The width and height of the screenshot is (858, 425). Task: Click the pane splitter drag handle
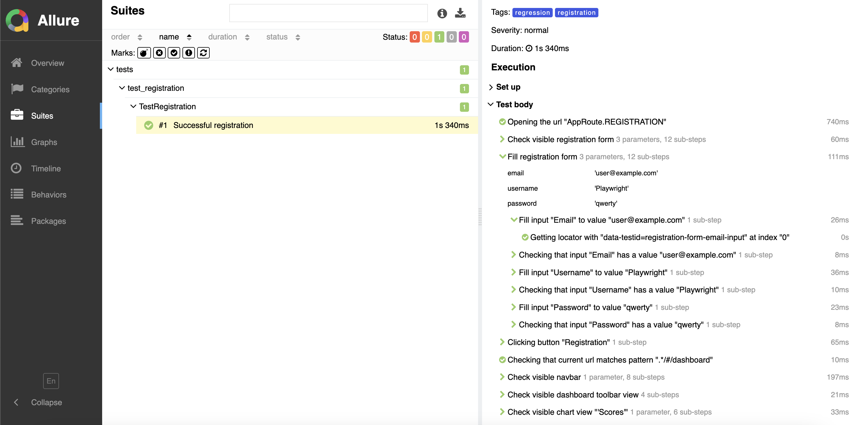pos(480,216)
